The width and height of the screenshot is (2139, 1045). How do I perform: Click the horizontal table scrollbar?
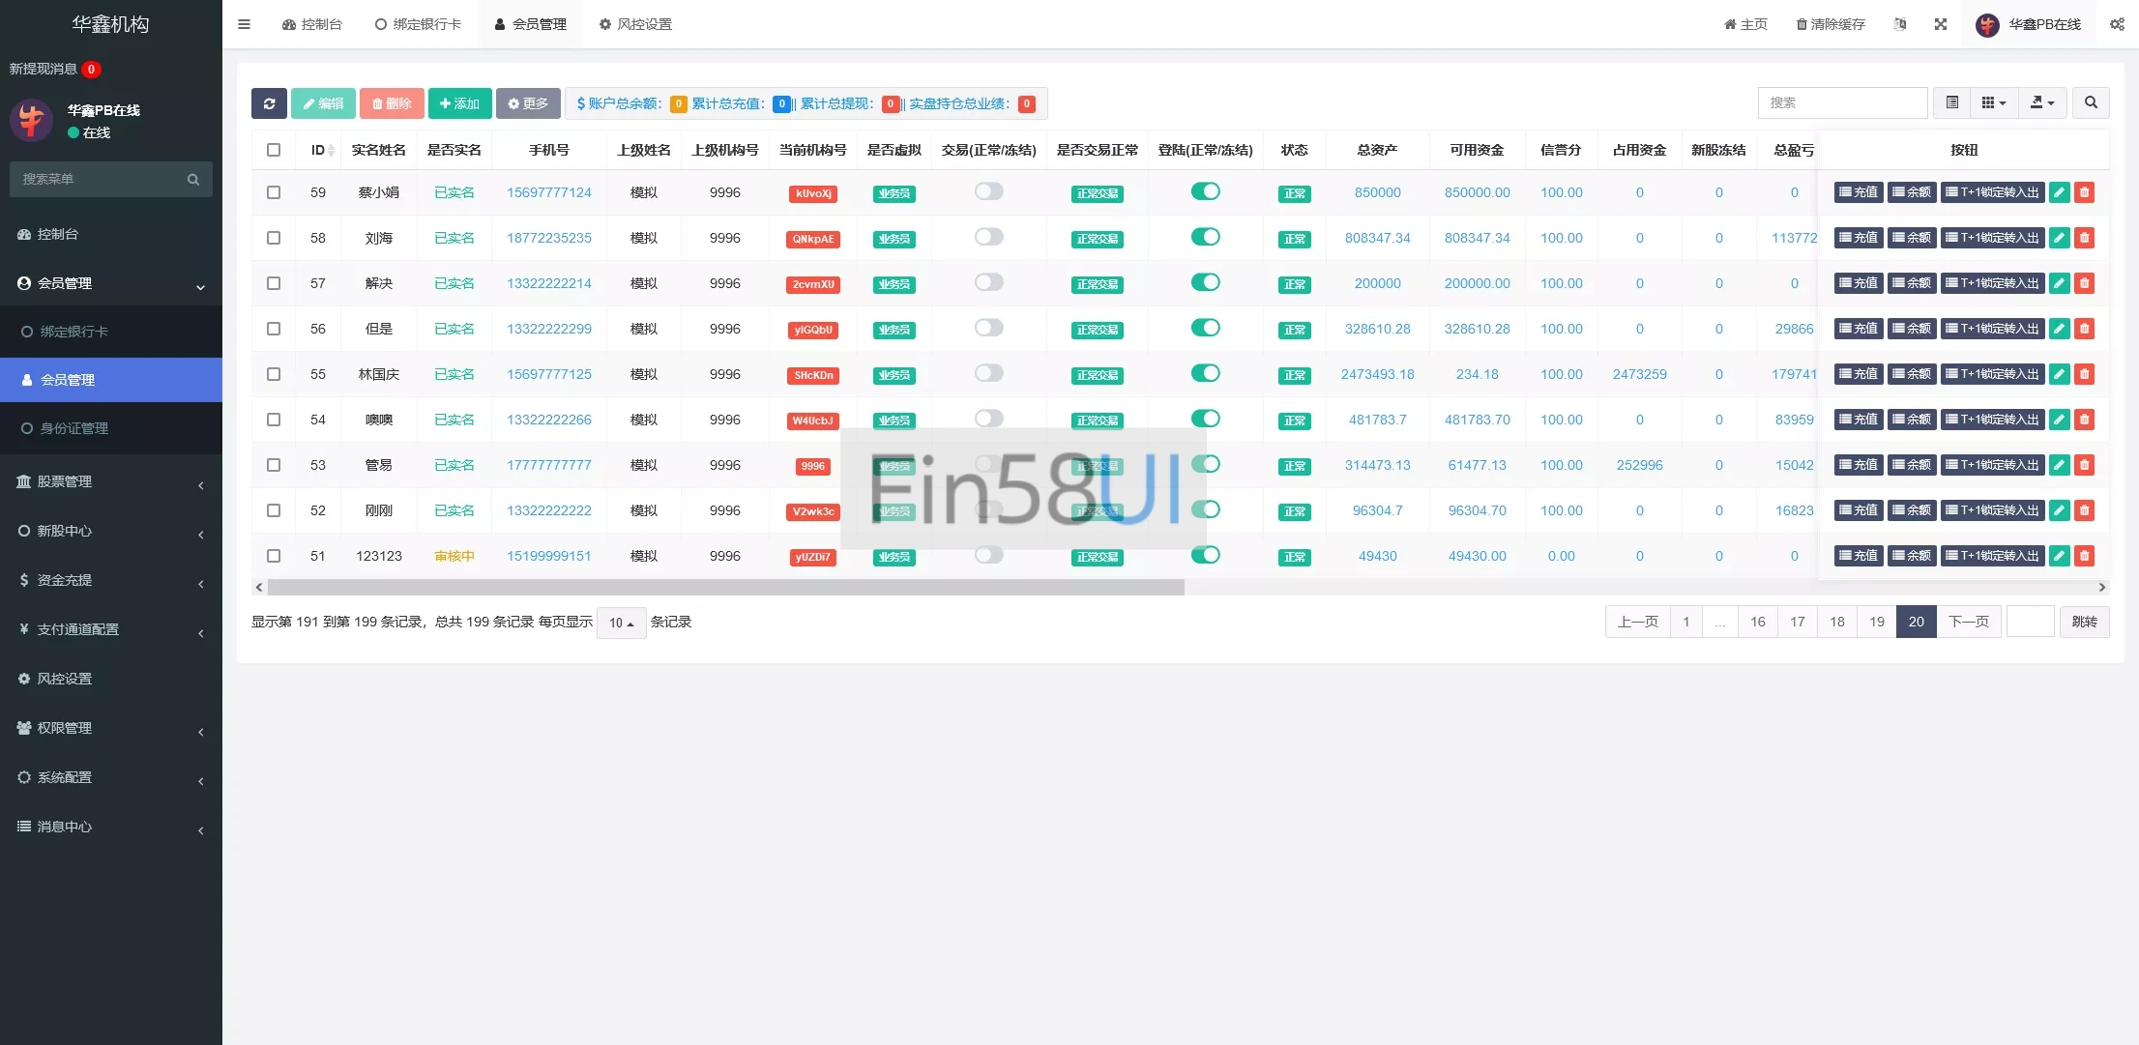point(725,587)
